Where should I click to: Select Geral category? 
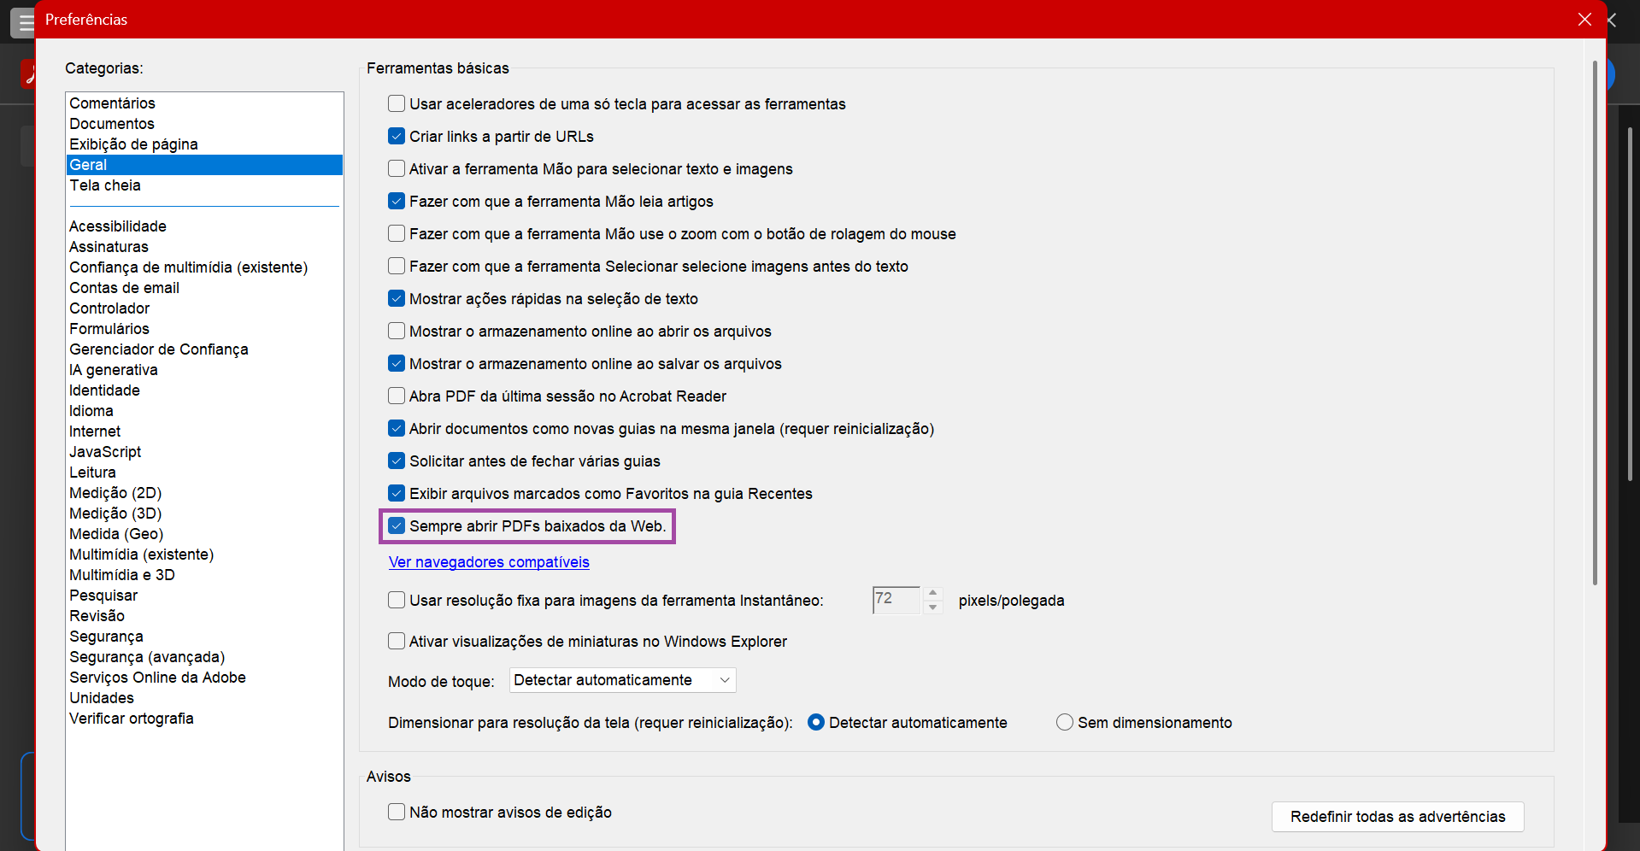point(204,165)
